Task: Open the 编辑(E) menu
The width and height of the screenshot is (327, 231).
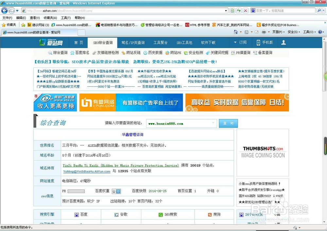Action: [x=21, y=18]
